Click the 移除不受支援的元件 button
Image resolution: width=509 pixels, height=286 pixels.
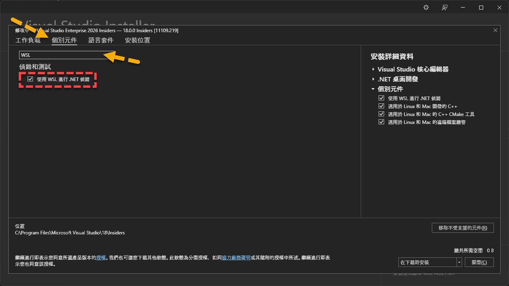tap(462, 228)
